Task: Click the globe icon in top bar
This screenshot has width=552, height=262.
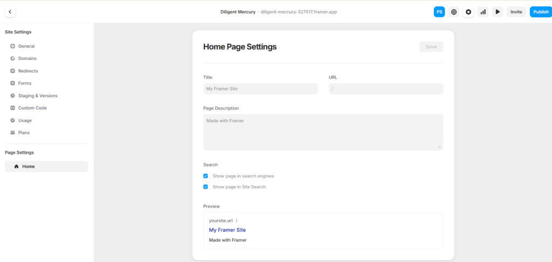Action: 454,12
